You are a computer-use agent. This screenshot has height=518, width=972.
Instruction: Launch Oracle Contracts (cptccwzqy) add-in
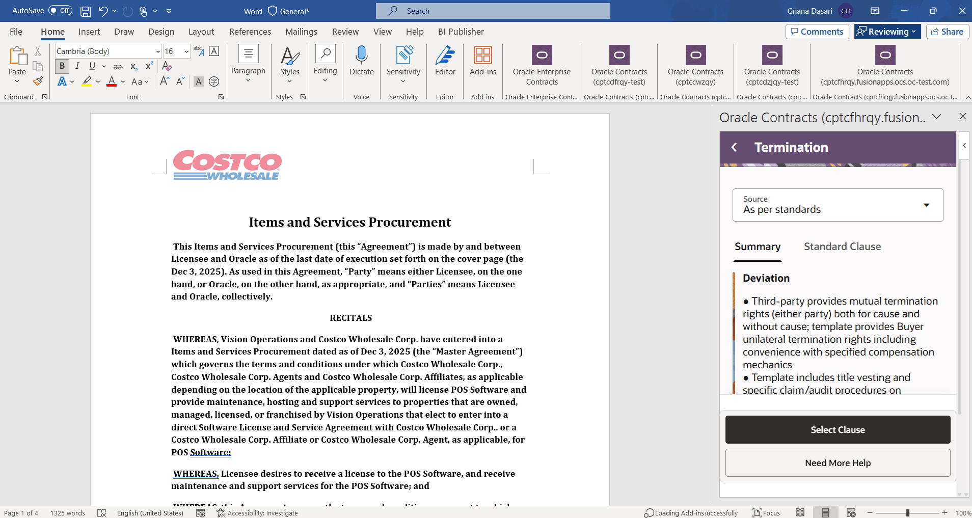pyautogui.click(x=696, y=66)
